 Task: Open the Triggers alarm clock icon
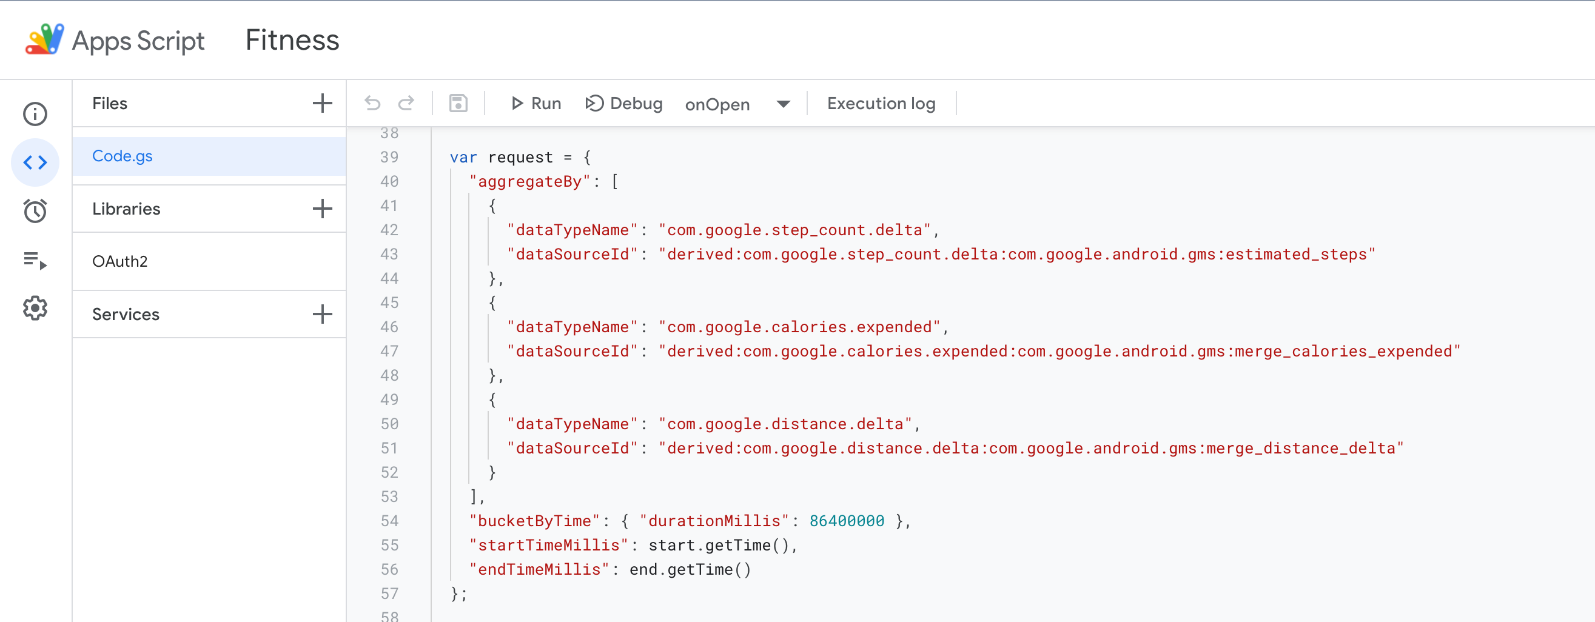pos(35,211)
